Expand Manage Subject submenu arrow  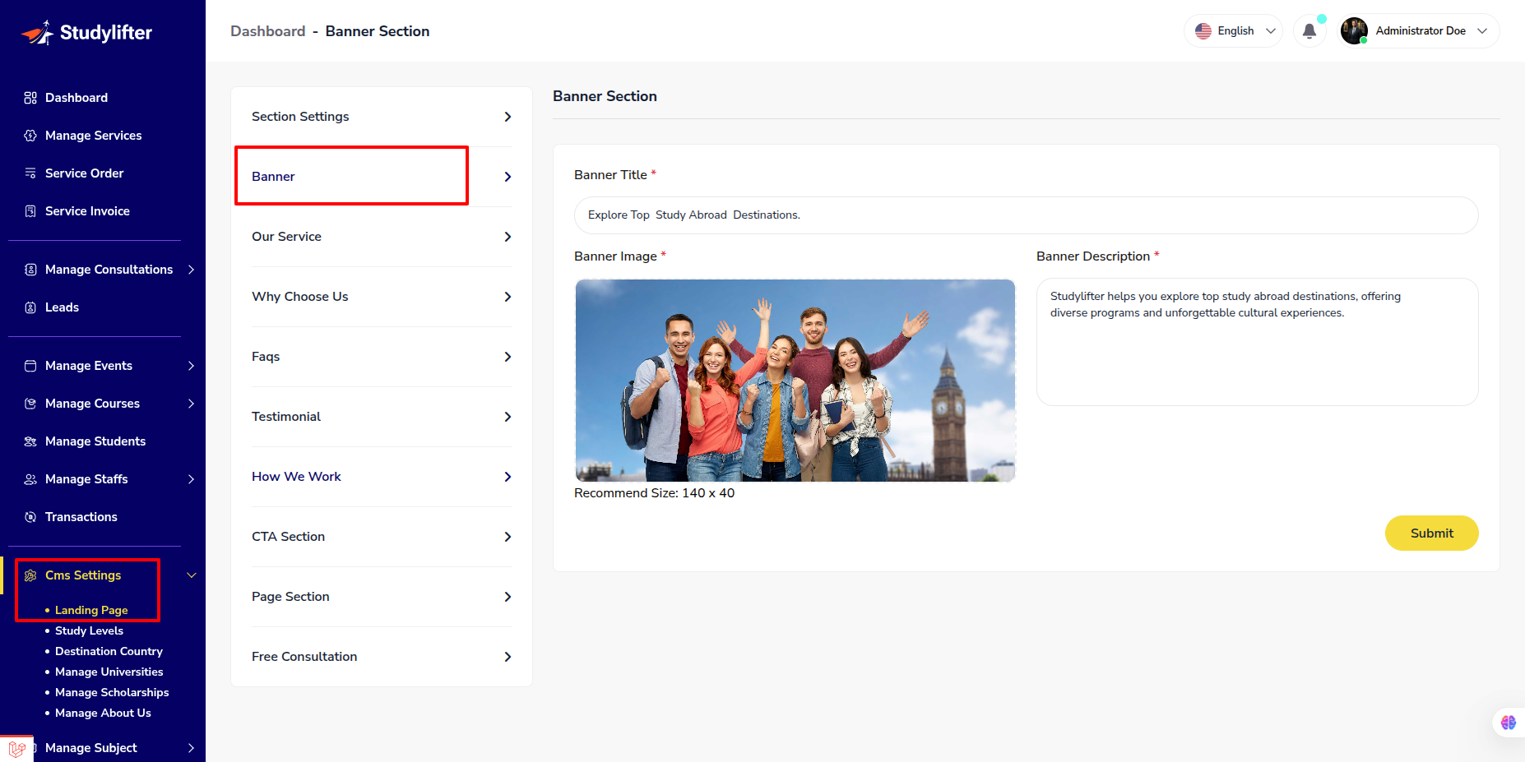pos(191,748)
